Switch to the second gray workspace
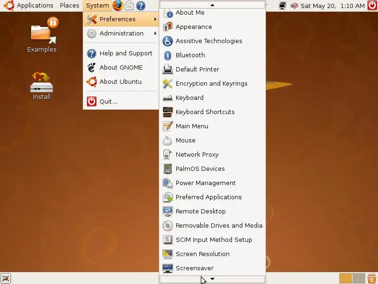 point(359,278)
